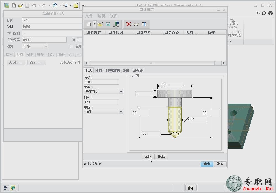
Task: Click the 探针... button in work center
Action: (36, 62)
